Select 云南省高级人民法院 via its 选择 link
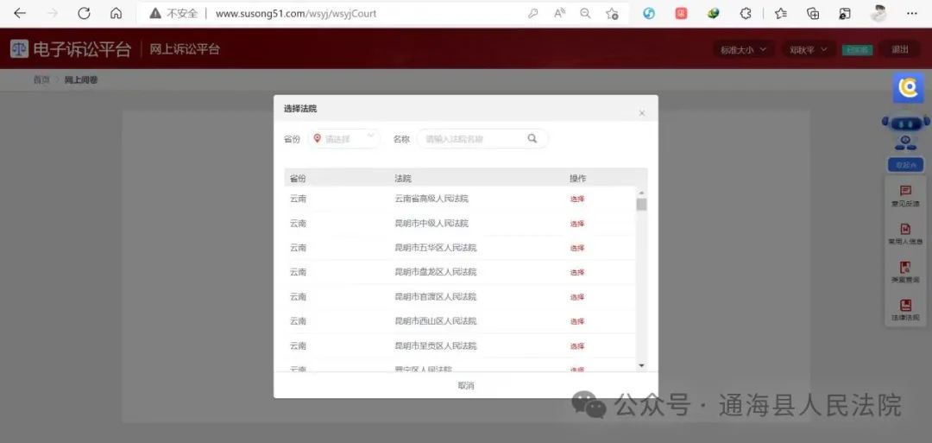Screen dimensions: 932x443 point(577,199)
